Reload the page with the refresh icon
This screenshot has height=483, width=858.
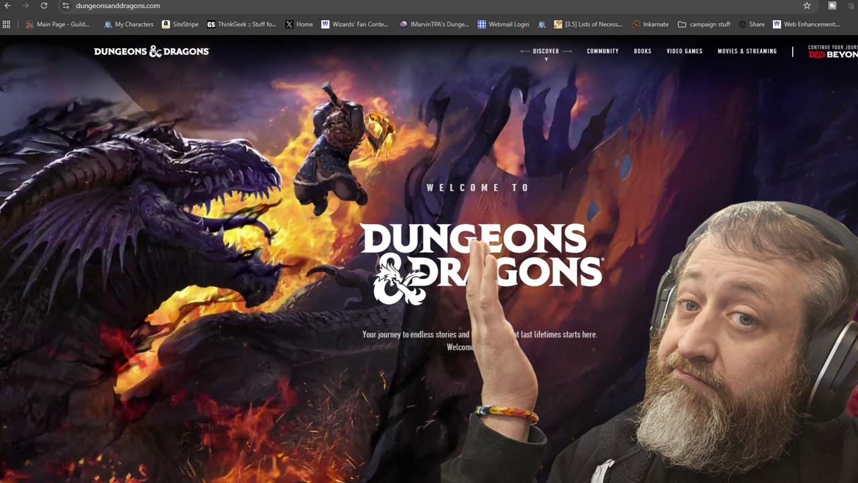[x=44, y=5]
